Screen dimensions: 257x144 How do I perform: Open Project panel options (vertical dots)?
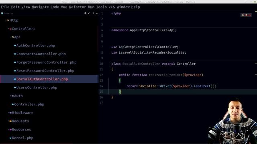[93, 13]
